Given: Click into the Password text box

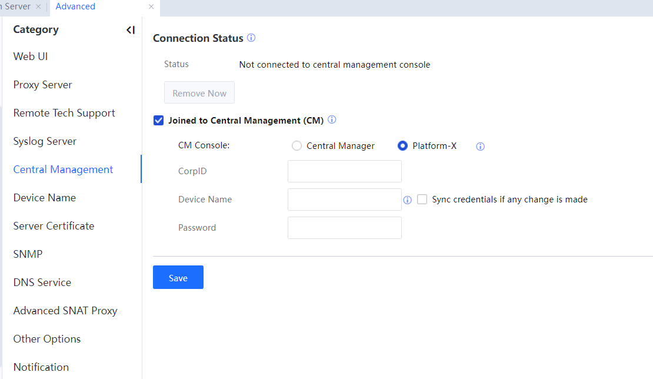Looking at the screenshot, I should click(344, 228).
